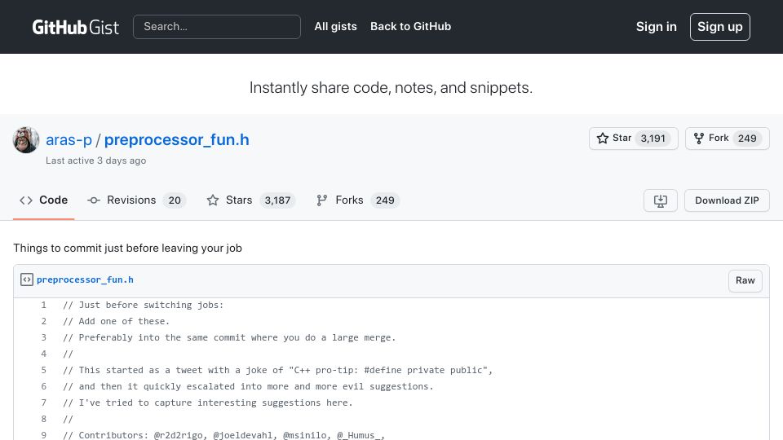Image resolution: width=783 pixels, height=440 pixels.
Task: Click the "I've tried to capture" line
Action: coord(208,403)
